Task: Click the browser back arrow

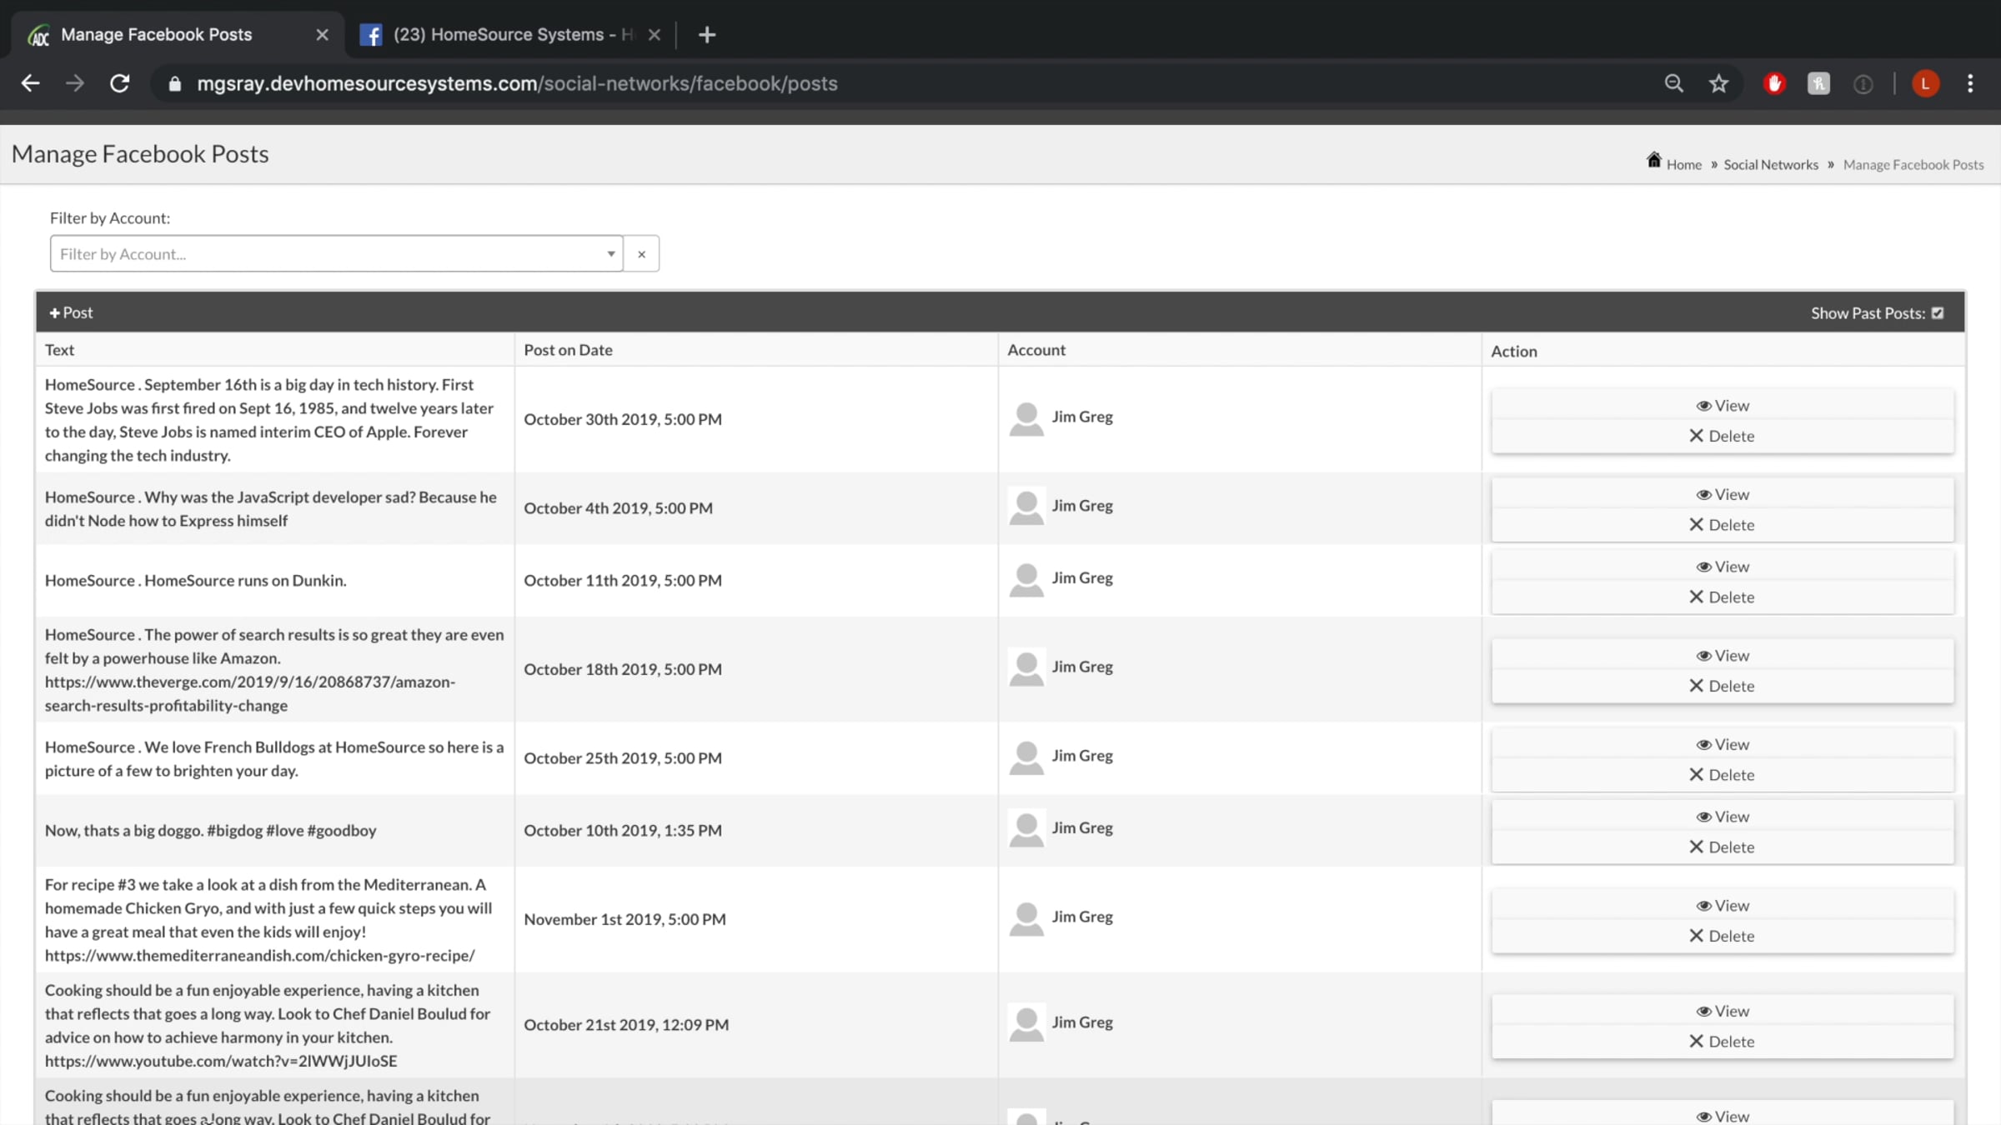Action: tap(31, 83)
